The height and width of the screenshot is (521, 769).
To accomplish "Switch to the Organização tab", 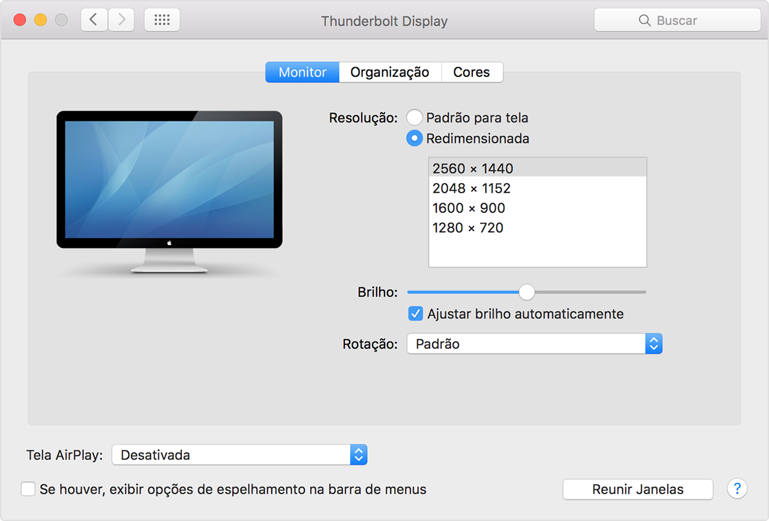I will [390, 72].
